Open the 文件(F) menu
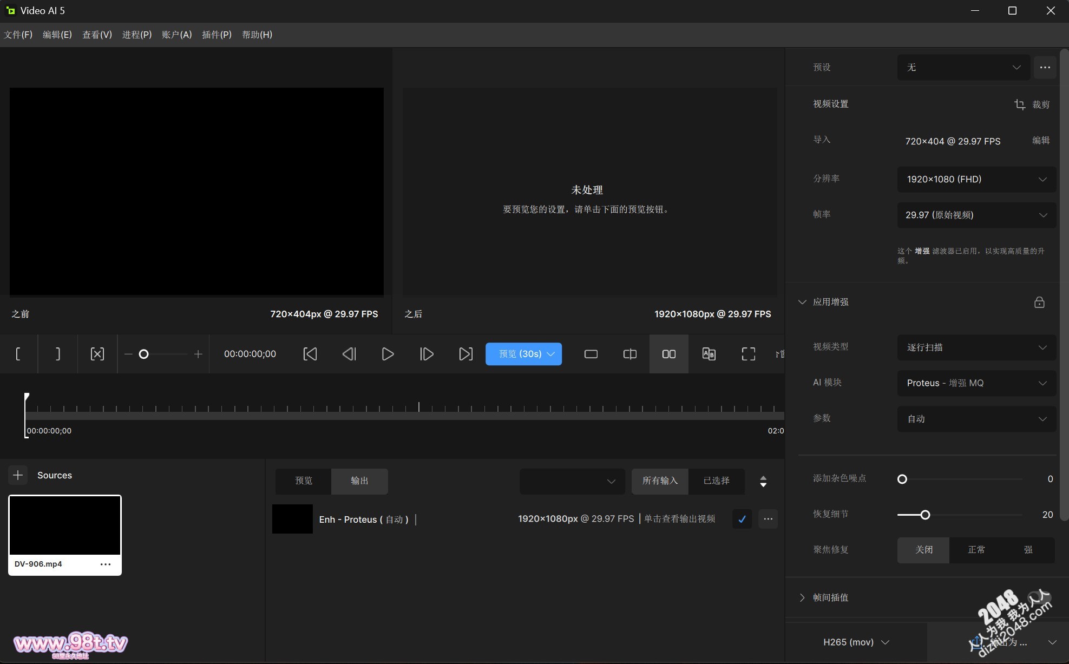The height and width of the screenshot is (664, 1069). (x=18, y=35)
